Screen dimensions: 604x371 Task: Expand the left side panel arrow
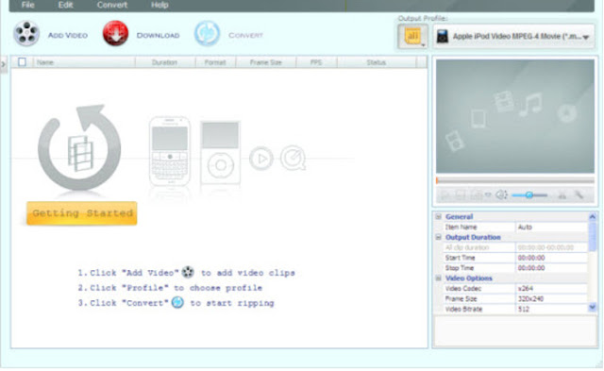tap(4, 65)
